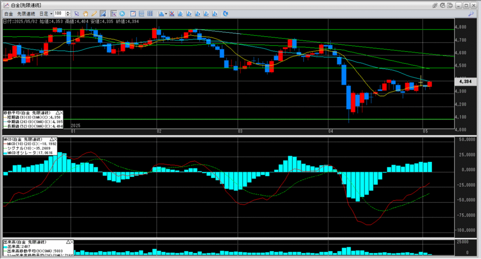Image resolution: width=481 pixels, height=259 pixels.
Task: Click the 4,100 price axis label
Action: [461, 117]
